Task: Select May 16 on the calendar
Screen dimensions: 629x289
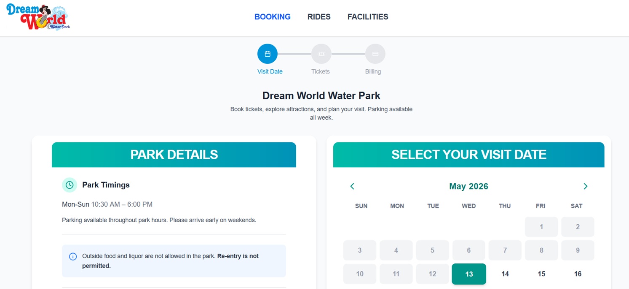Action: pos(578,274)
